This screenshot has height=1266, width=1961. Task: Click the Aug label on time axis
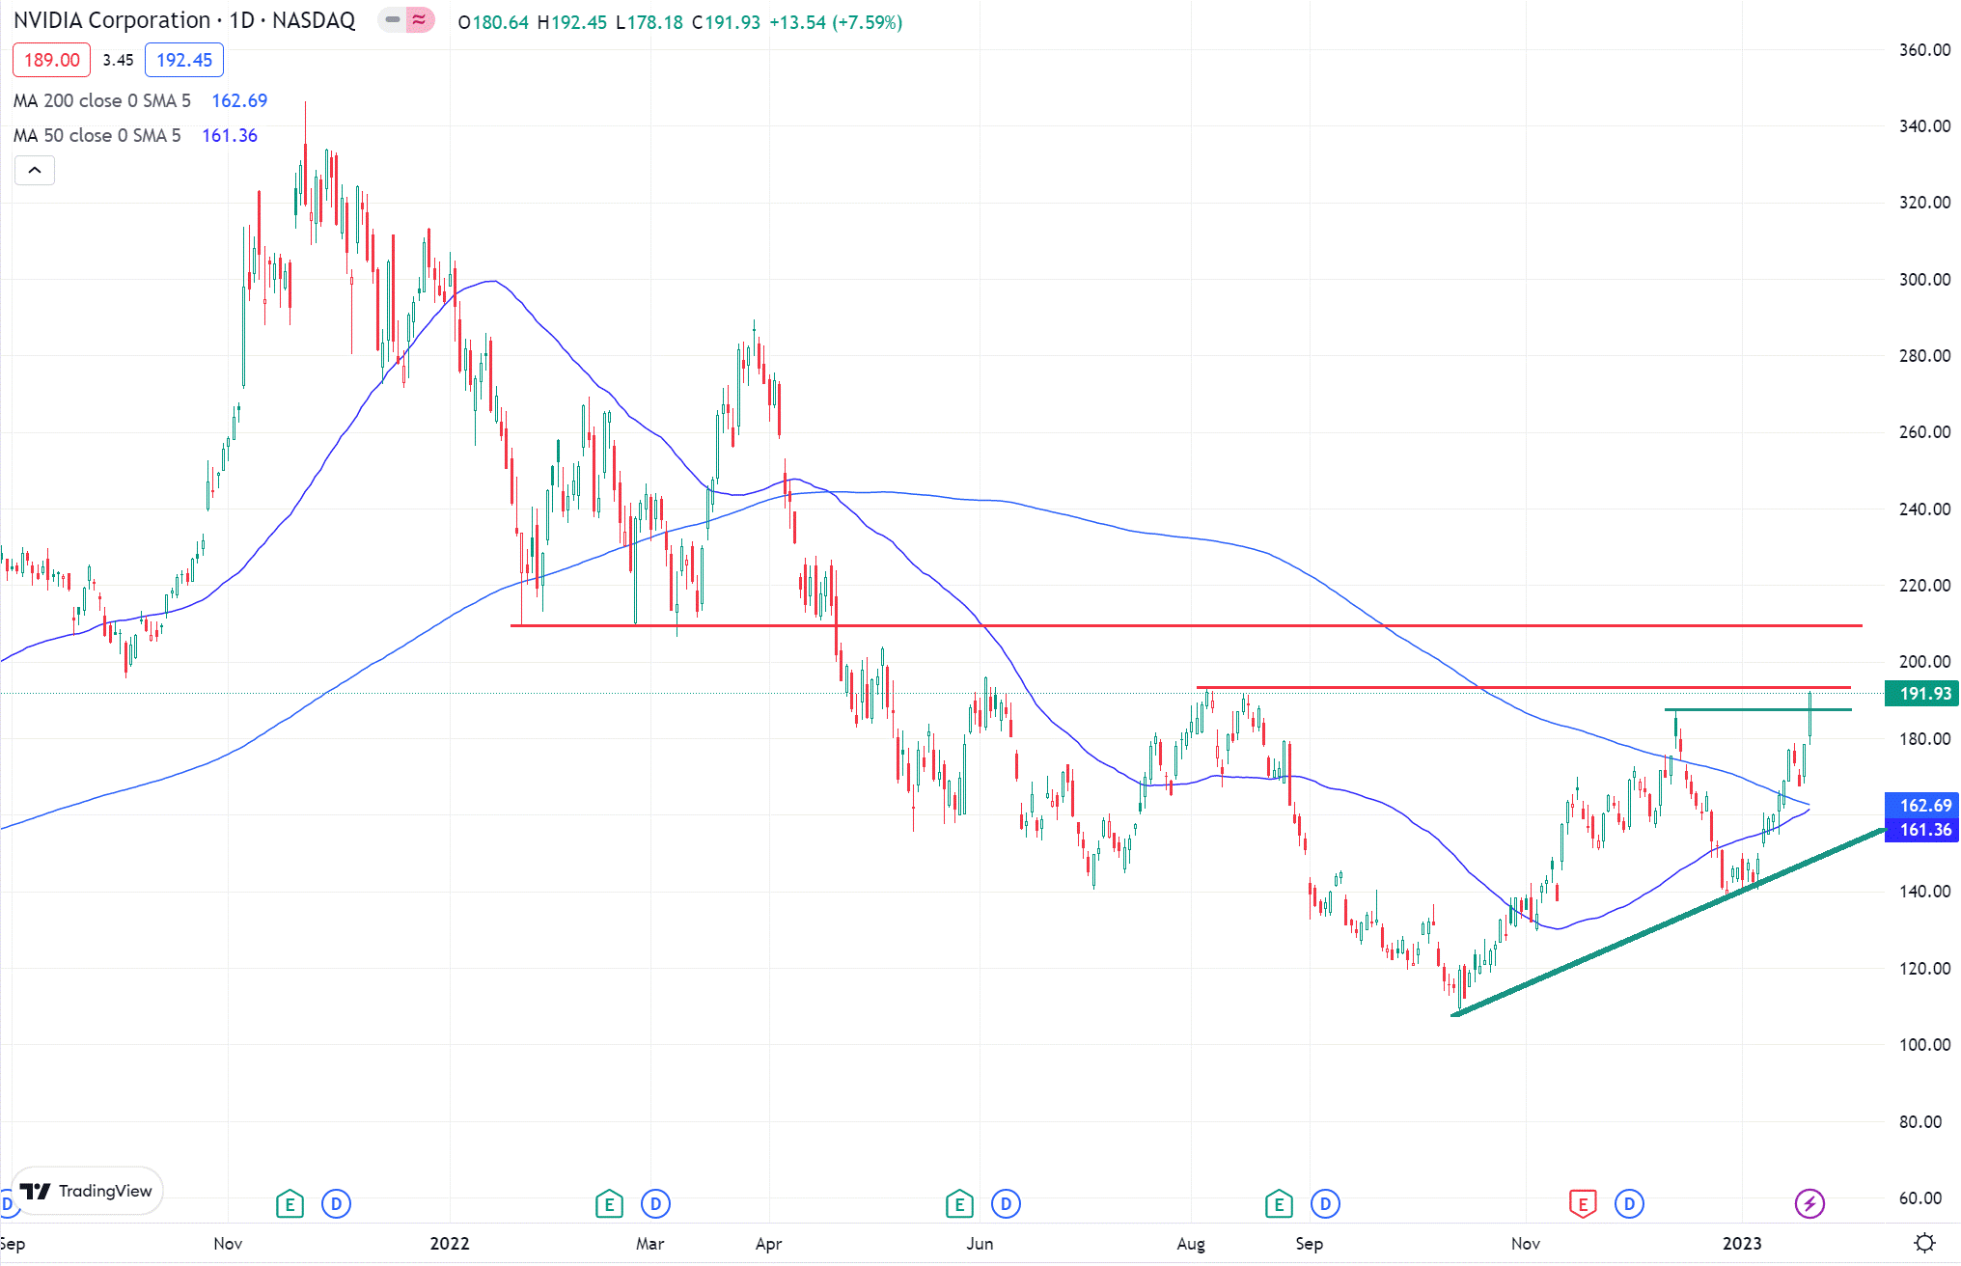[1191, 1243]
